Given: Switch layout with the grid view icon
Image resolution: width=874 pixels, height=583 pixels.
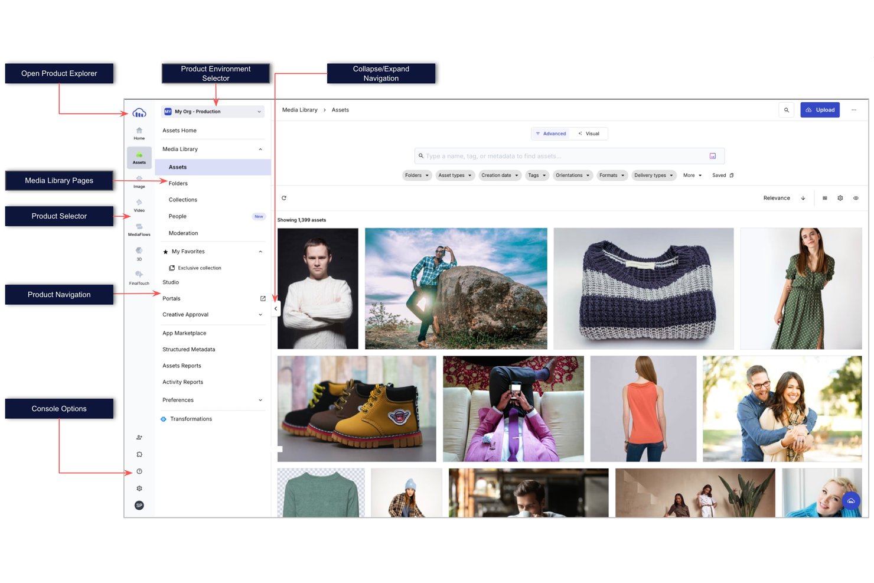Looking at the screenshot, I should 825,198.
